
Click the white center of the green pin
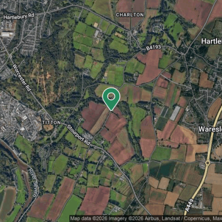[x=111, y=97]
